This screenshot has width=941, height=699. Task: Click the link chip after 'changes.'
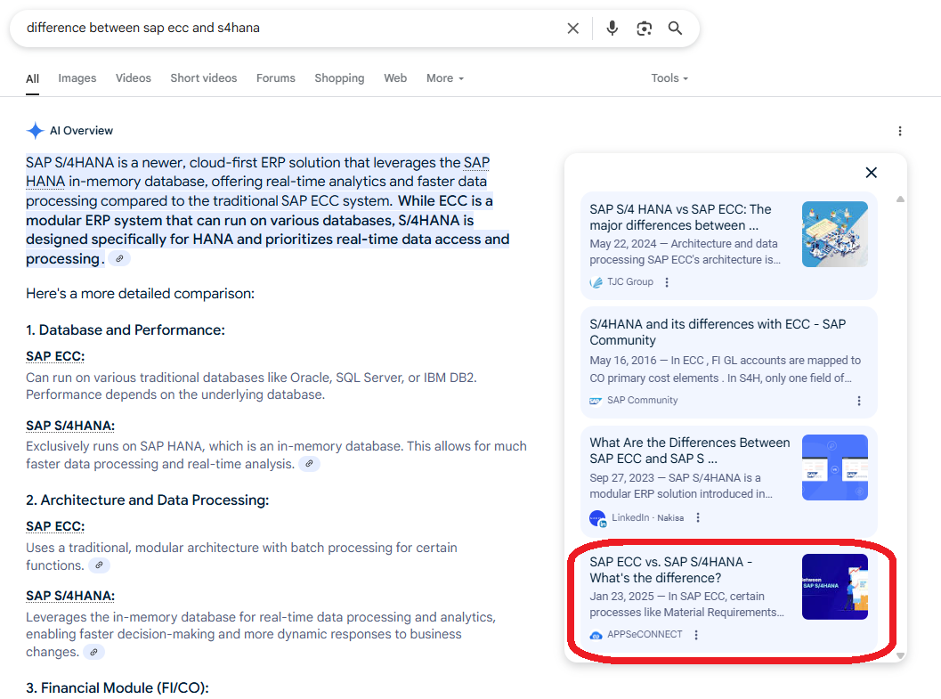[x=93, y=652]
